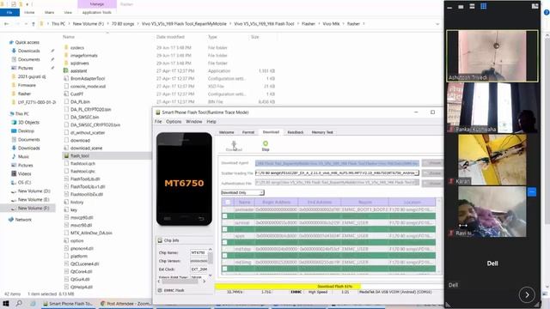Open Downloads under Quick access
550x309 pixels.
point(28,51)
